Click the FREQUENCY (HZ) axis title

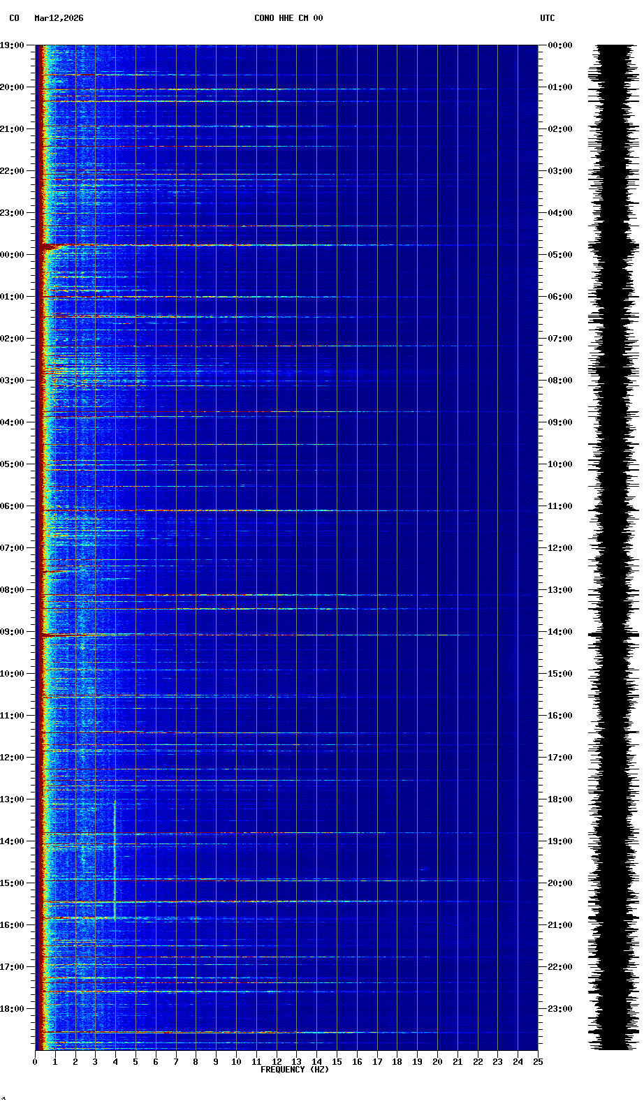pyautogui.click(x=294, y=1070)
